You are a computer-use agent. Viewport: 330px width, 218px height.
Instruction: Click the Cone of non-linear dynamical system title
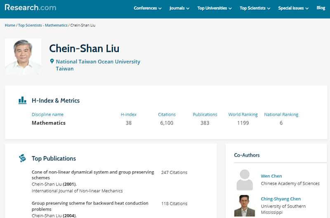[93, 175]
